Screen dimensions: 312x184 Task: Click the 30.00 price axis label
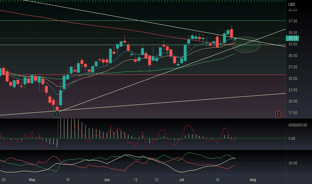(x=293, y=56)
